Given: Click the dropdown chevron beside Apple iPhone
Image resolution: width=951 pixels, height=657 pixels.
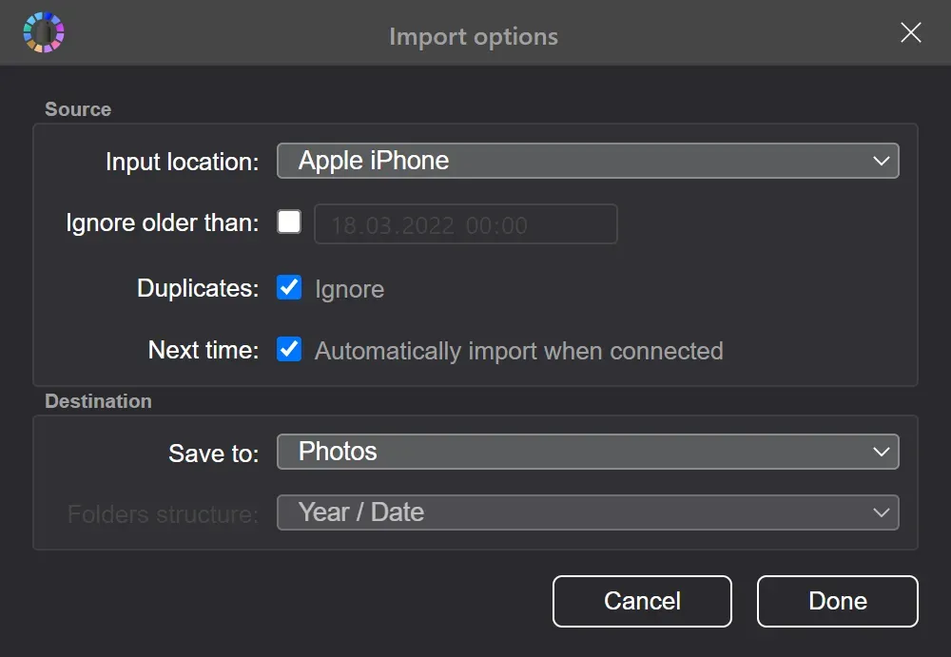Looking at the screenshot, I should coord(883,161).
